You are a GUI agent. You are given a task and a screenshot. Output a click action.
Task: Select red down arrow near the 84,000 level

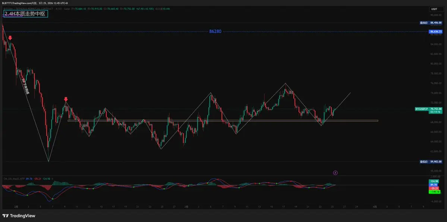(10, 38)
